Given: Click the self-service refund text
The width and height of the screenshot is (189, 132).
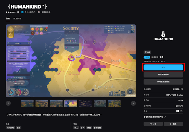Looking at the screenshot, I should 176,89.
